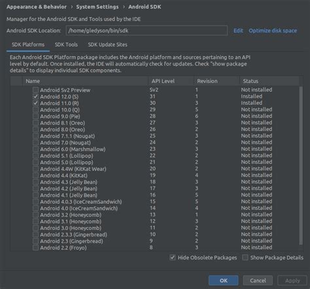The height and width of the screenshot is (289, 310).
Task: Check Android 5.0 (Lollipop) checkbox
Action: coord(35,162)
